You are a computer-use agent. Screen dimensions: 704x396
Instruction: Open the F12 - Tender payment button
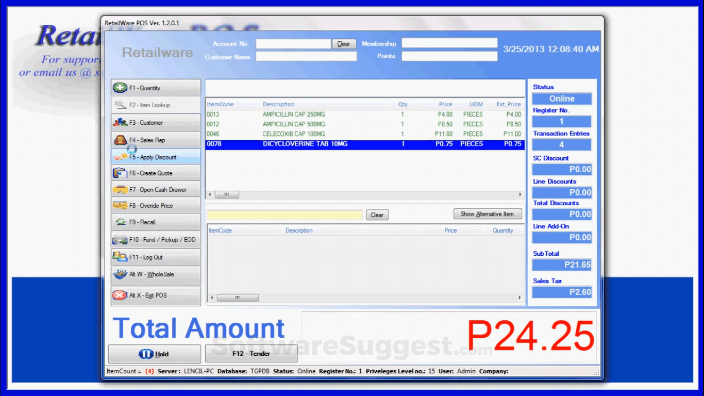click(x=252, y=354)
